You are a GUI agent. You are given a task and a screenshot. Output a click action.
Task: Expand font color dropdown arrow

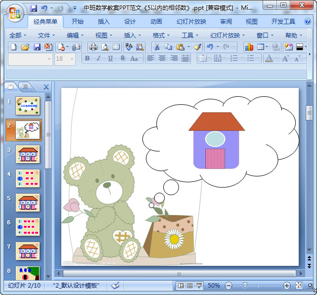click(x=276, y=58)
